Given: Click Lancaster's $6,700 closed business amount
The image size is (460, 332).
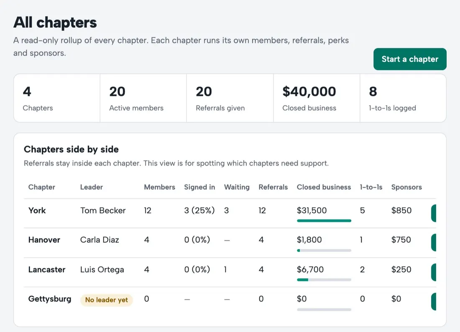Looking at the screenshot, I should tap(310, 269).
